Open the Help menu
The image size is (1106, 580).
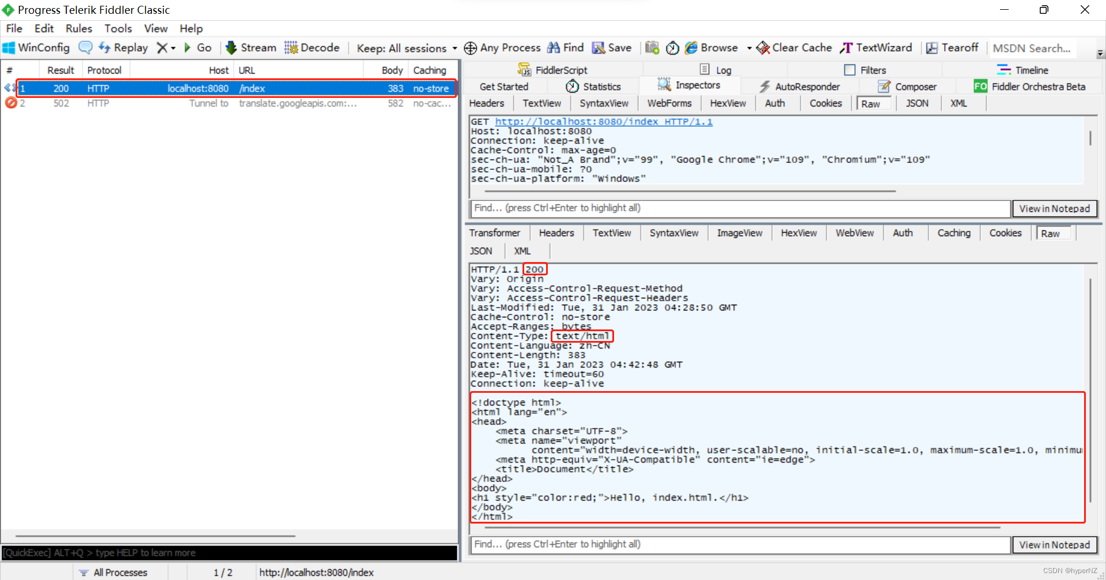[191, 28]
